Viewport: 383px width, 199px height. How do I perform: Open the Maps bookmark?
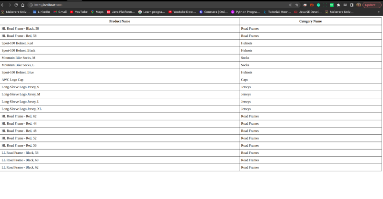click(x=97, y=12)
